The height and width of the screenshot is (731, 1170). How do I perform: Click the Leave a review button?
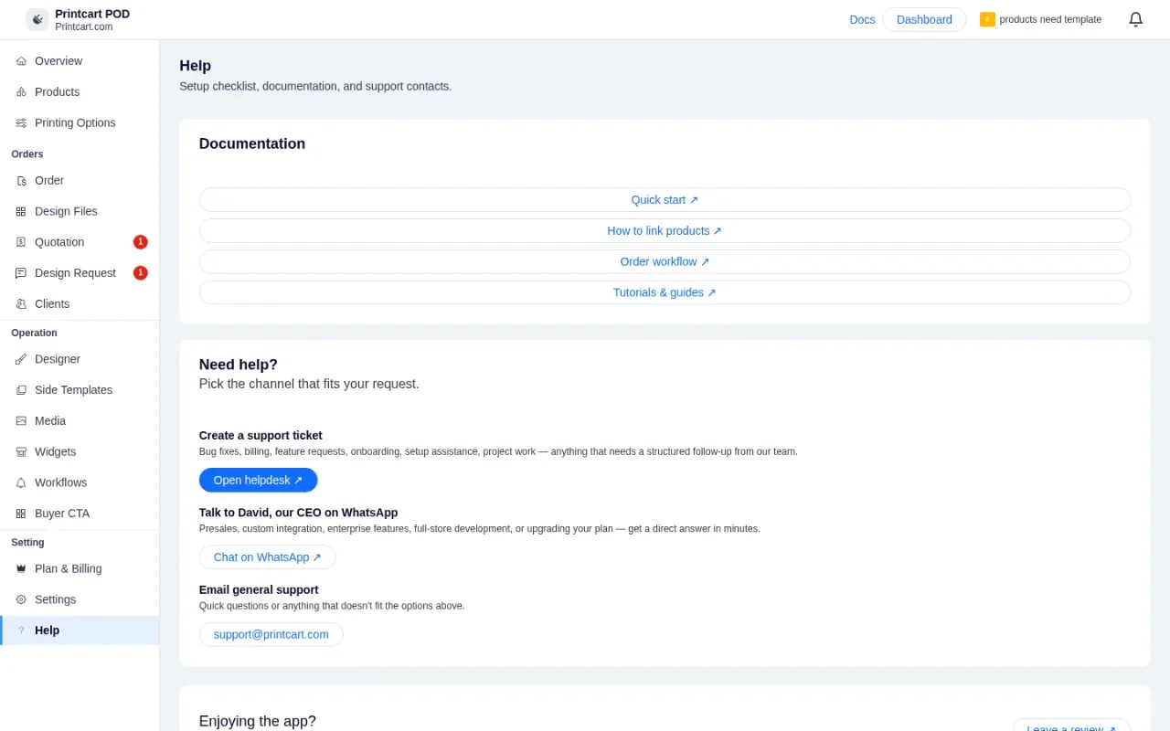pyautogui.click(x=1071, y=726)
